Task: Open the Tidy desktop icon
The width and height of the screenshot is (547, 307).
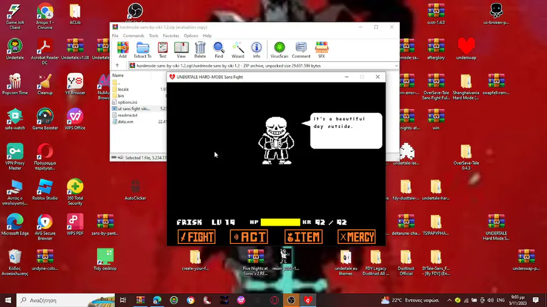Action: coord(105,260)
